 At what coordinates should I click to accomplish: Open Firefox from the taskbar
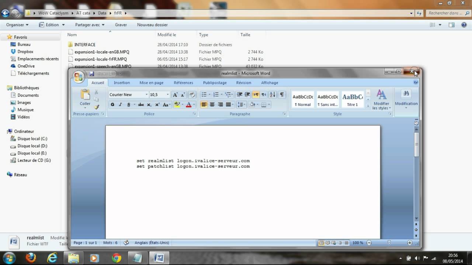click(x=31, y=258)
